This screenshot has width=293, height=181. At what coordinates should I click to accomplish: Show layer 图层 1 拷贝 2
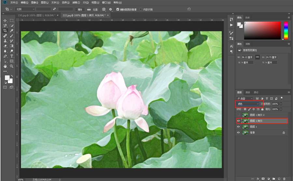tap(238, 115)
